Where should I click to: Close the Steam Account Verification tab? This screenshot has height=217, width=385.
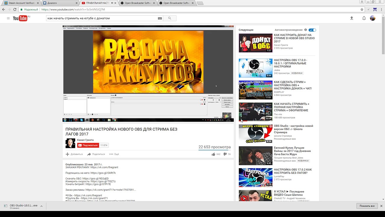38,3
